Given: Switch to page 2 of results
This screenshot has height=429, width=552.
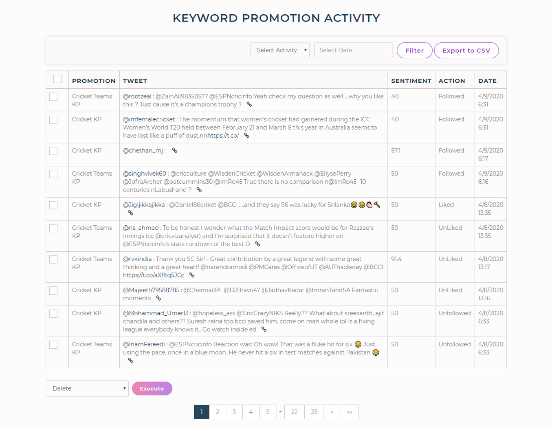Looking at the screenshot, I should point(218,412).
